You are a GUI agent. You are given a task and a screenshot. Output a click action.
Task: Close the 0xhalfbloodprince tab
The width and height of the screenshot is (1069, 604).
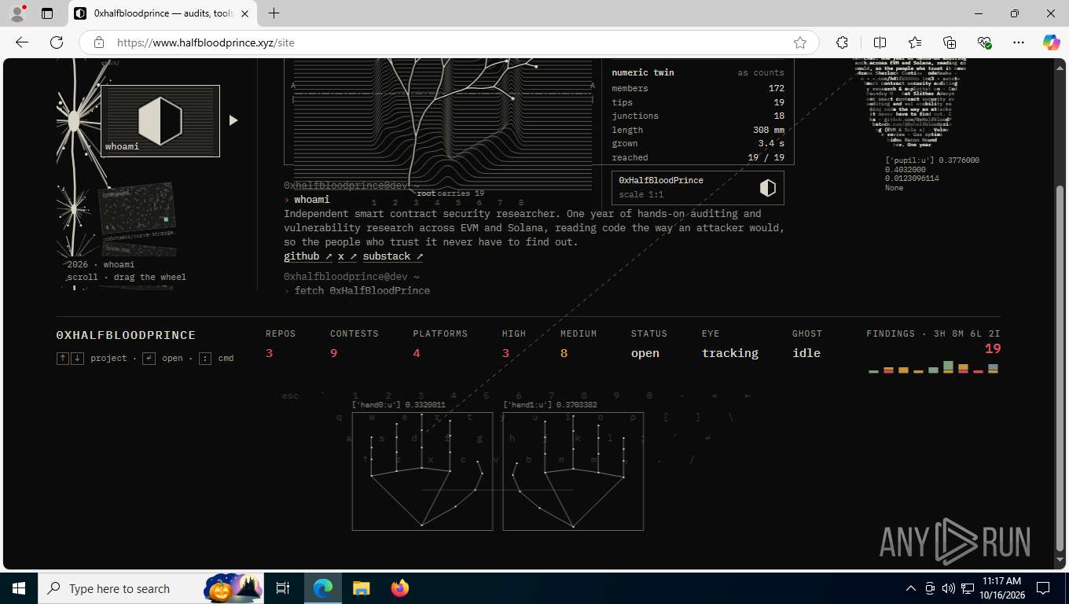click(x=244, y=13)
